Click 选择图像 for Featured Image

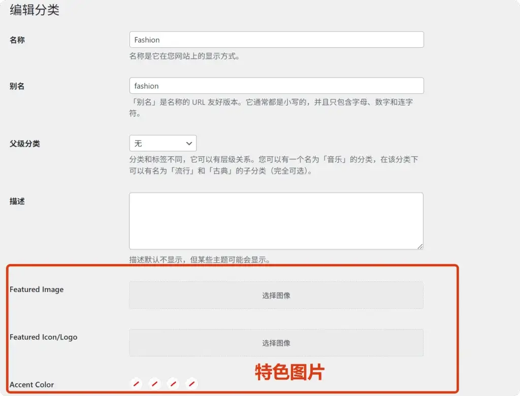coord(276,295)
